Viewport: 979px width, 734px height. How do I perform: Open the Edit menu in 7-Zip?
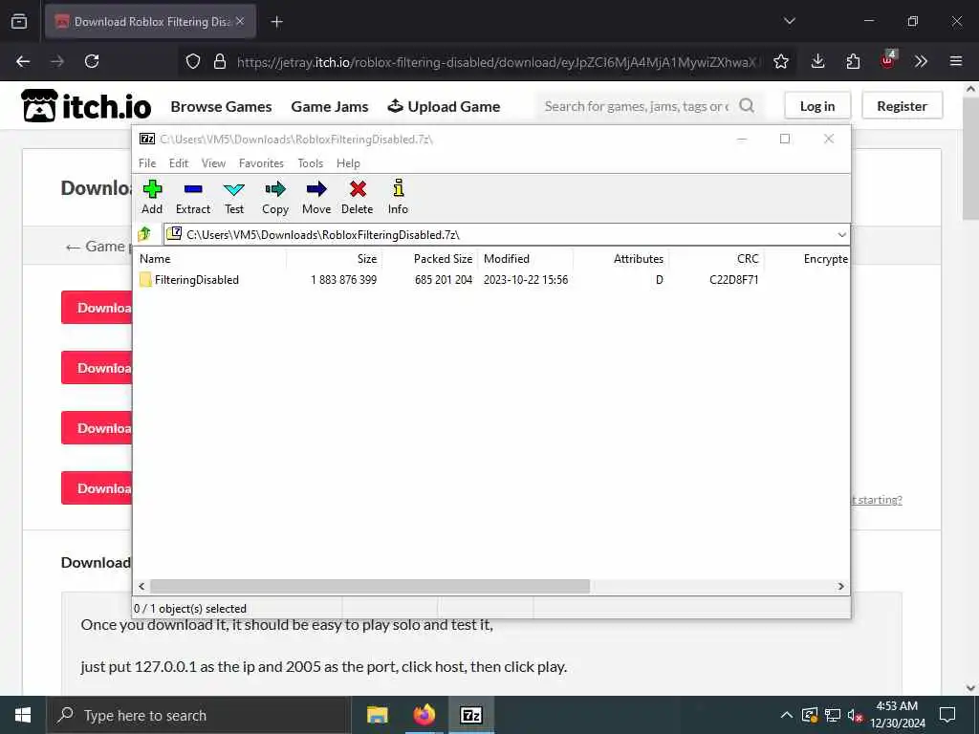click(179, 162)
